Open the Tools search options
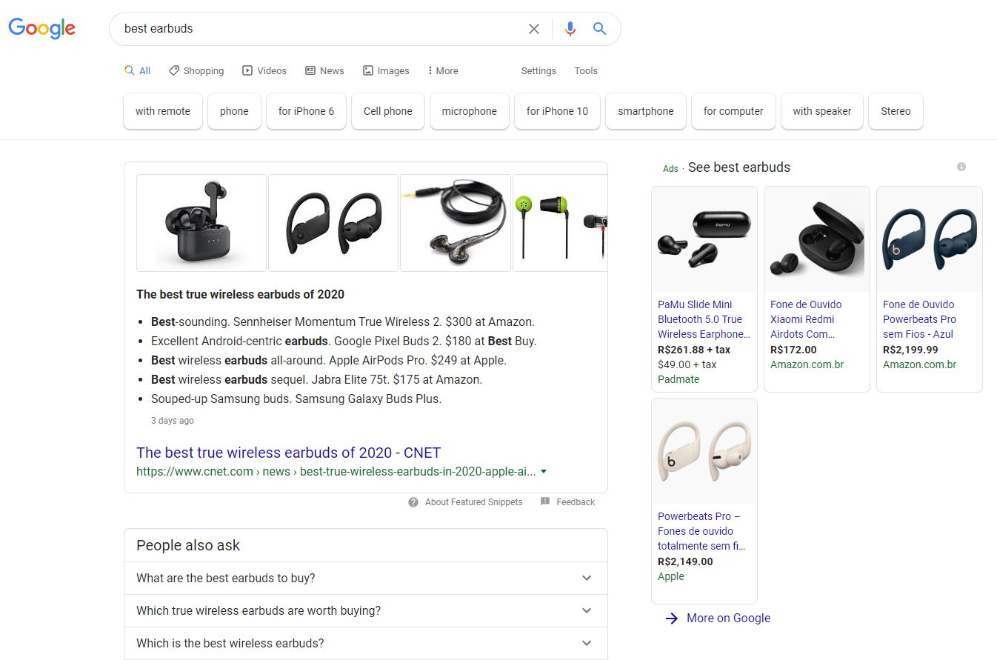The width and height of the screenshot is (997, 660). click(x=586, y=71)
